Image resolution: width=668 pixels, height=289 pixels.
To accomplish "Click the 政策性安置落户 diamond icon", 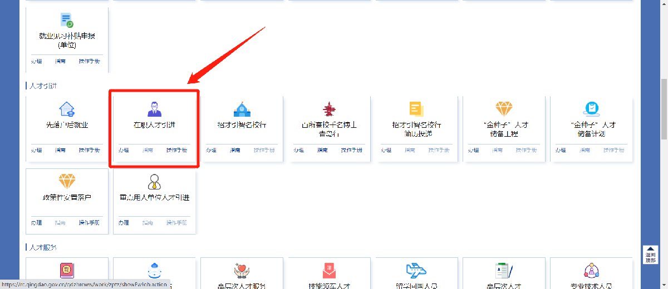I will point(67,182).
